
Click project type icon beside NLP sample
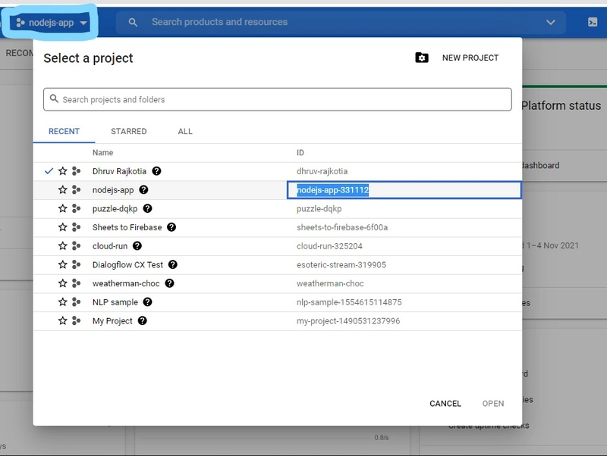tap(77, 302)
